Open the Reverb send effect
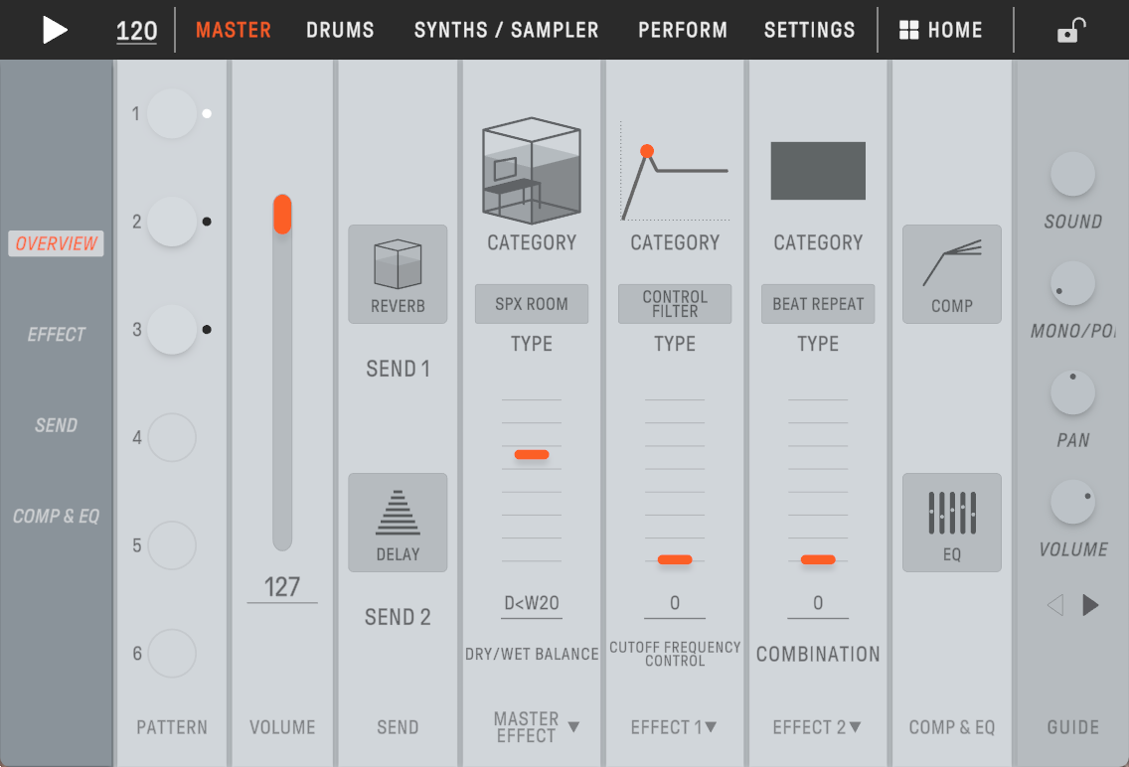Screen dimensions: 1129x767 (398, 273)
